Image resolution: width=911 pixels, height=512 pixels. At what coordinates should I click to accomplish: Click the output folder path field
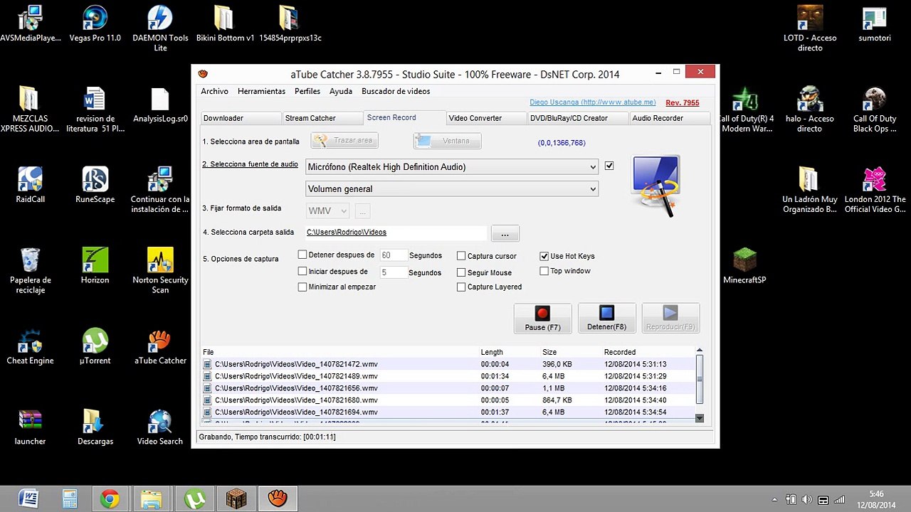click(x=396, y=233)
